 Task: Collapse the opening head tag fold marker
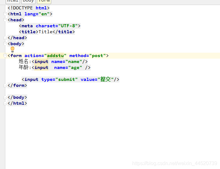(x=5, y=20)
